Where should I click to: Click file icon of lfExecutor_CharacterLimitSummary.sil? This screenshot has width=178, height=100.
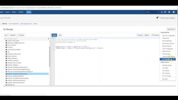click(x=6, y=67)
